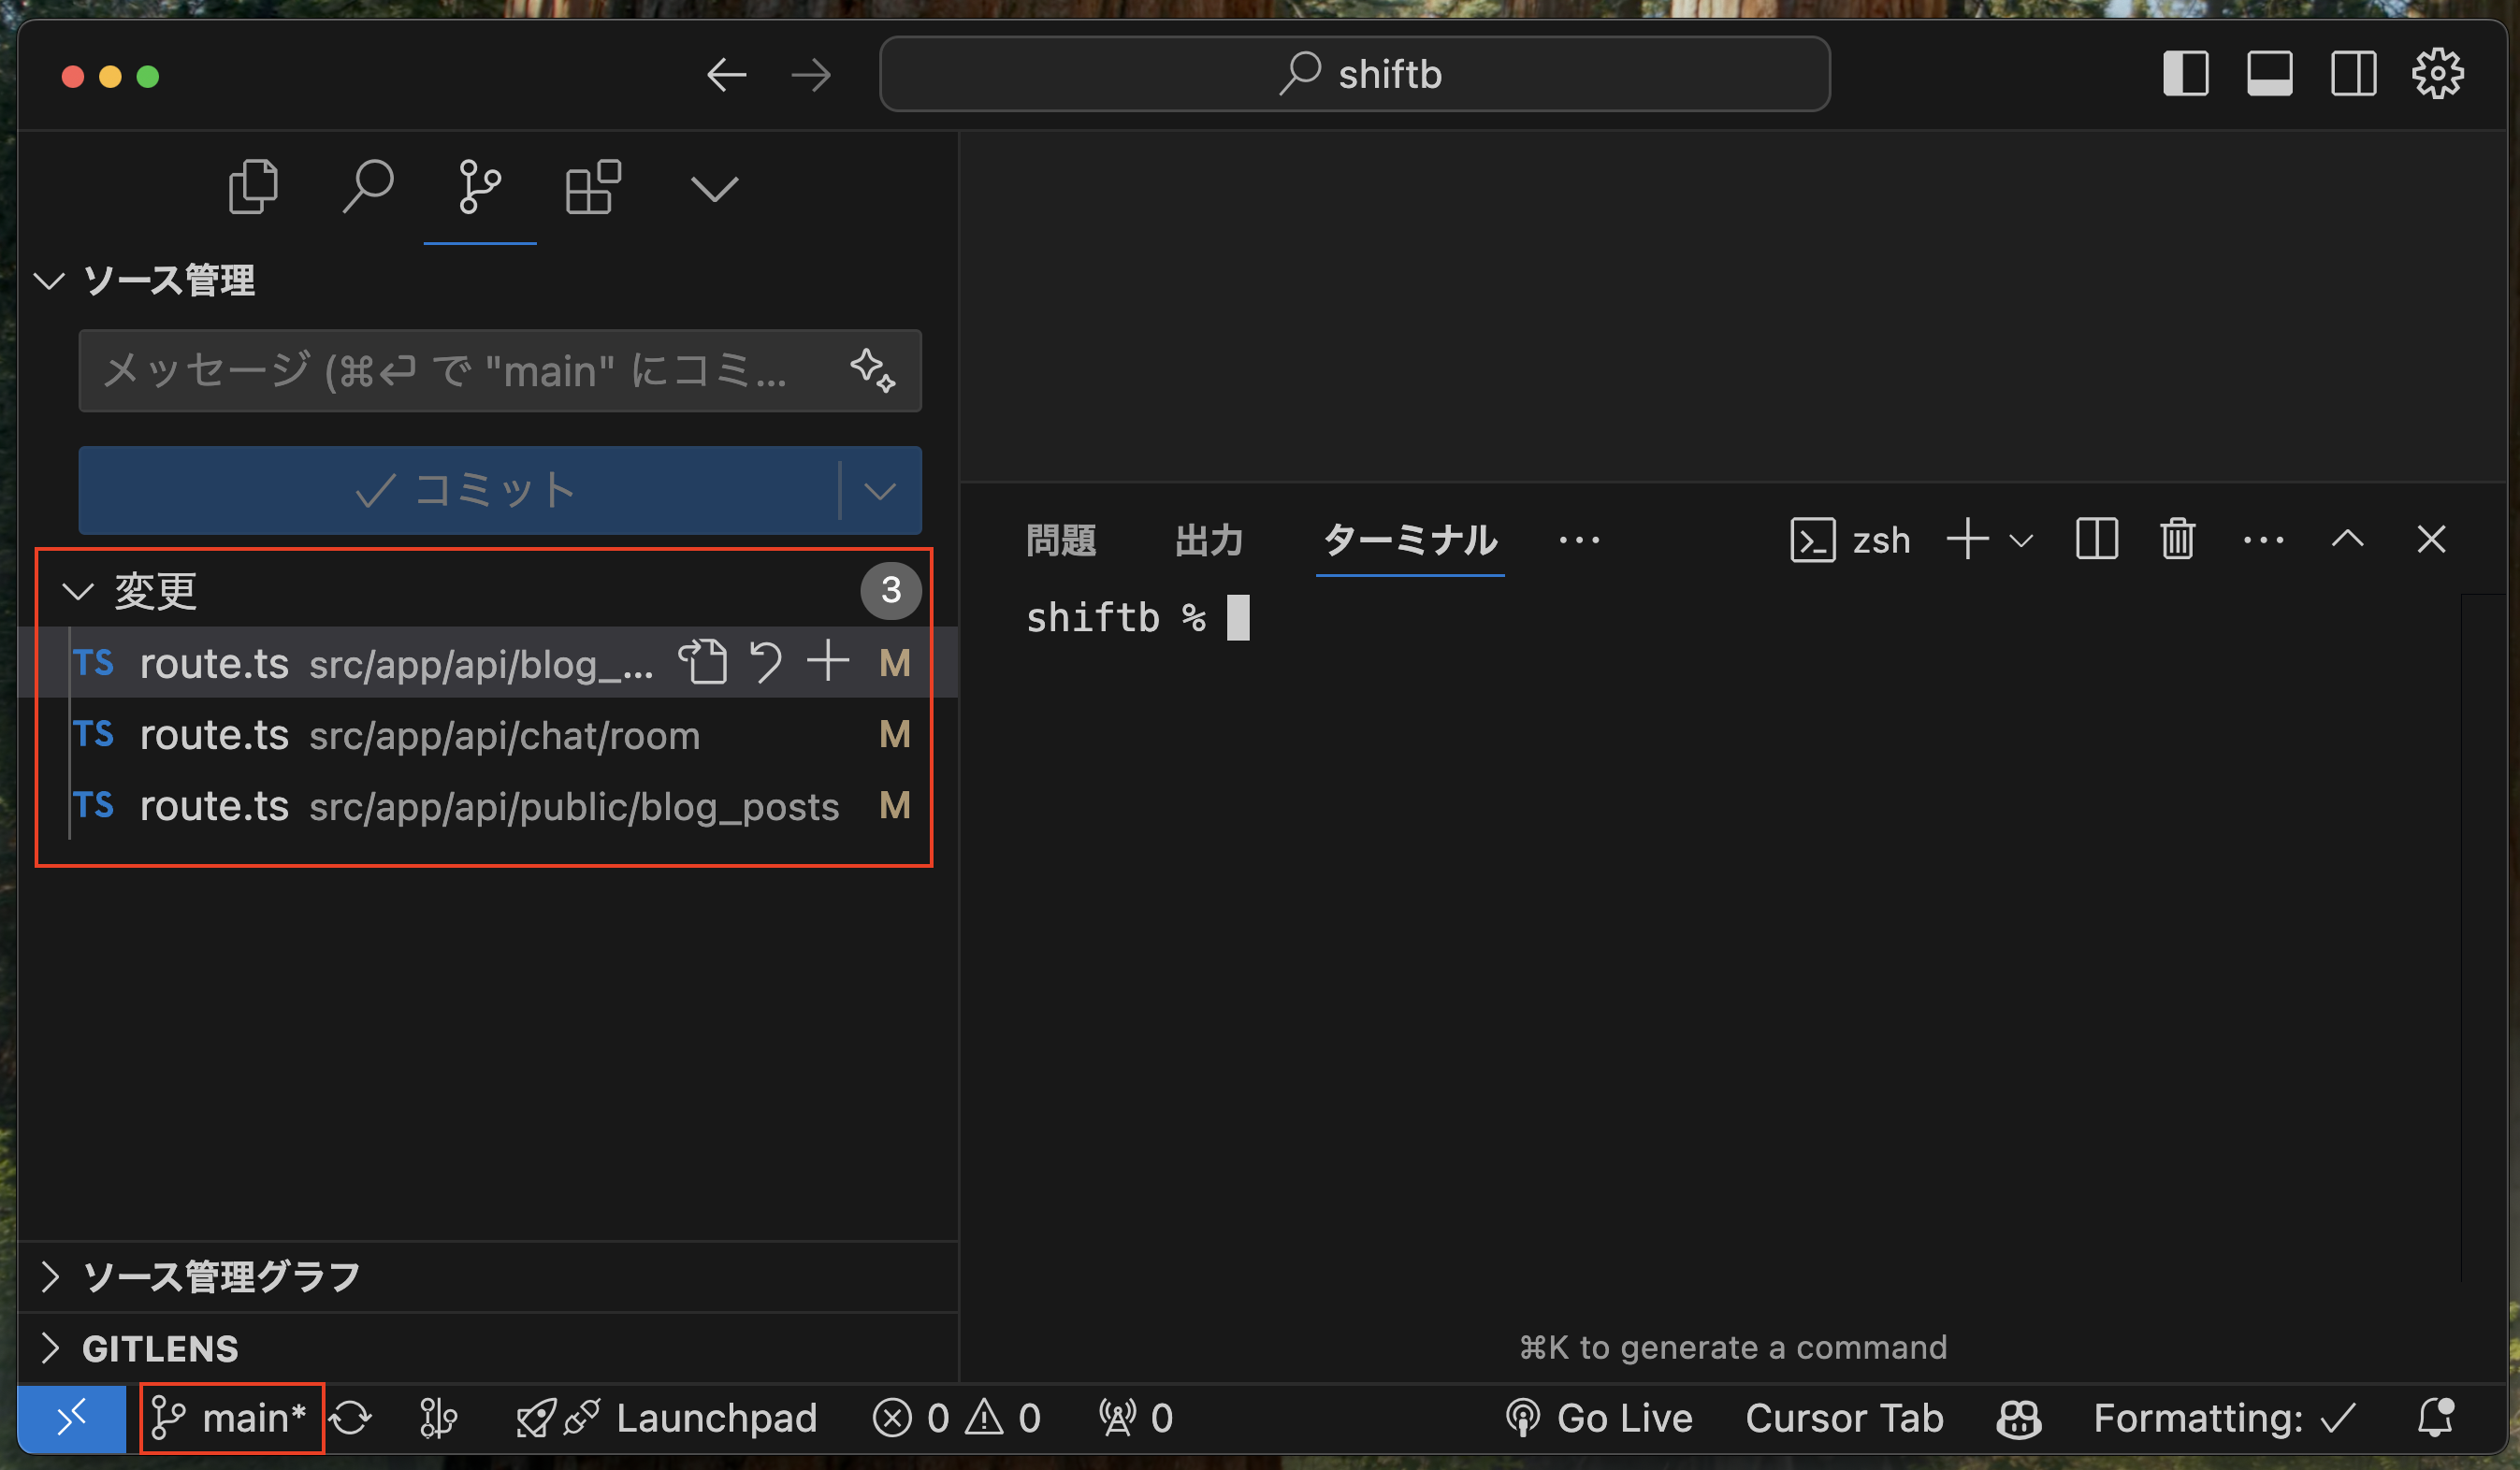Switch to the 問題 tab
This screenshot has height=1470, width=2520.
pyautogui.click(x=1061, y=540)
